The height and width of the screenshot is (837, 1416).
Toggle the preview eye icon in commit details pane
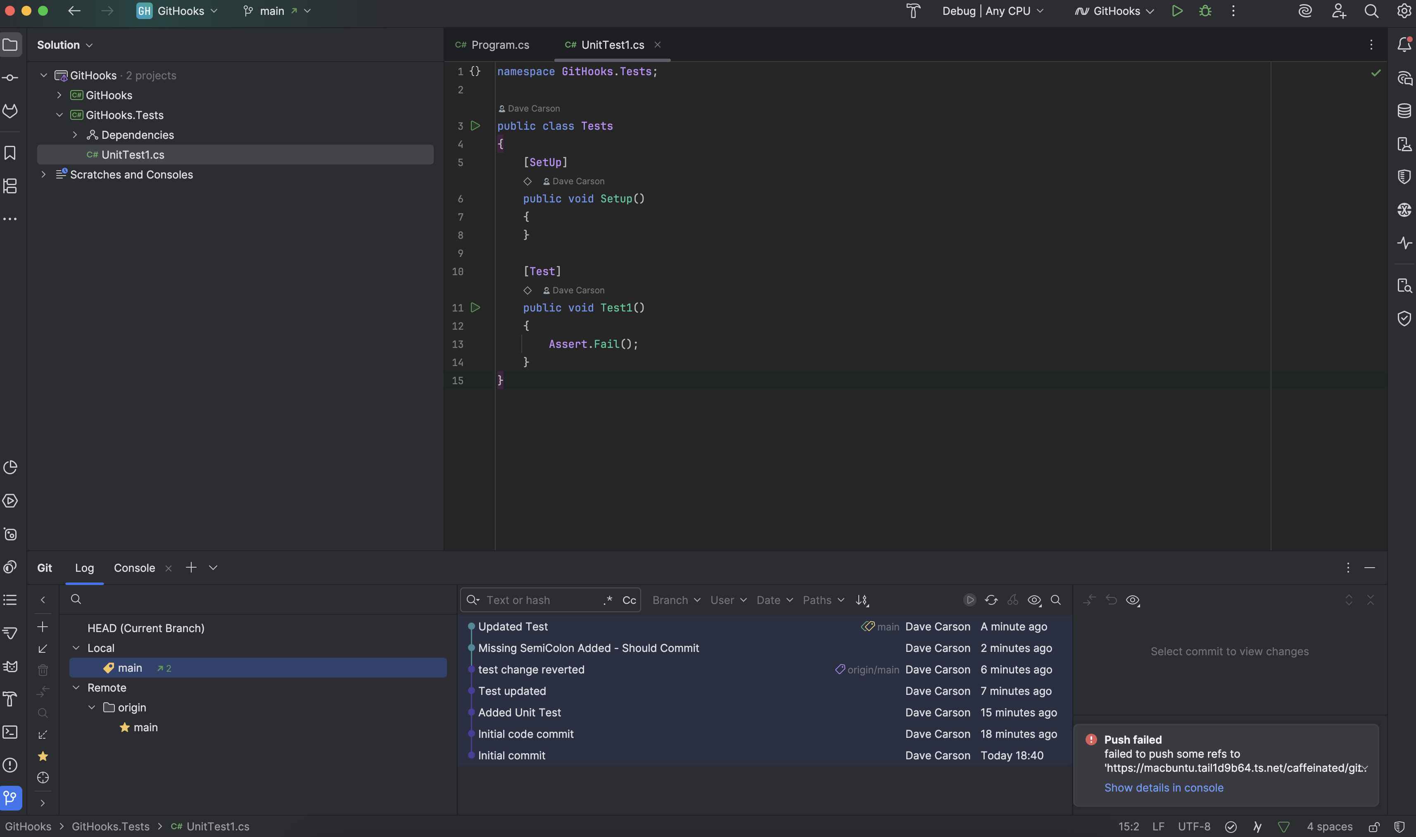(1133, 600)
